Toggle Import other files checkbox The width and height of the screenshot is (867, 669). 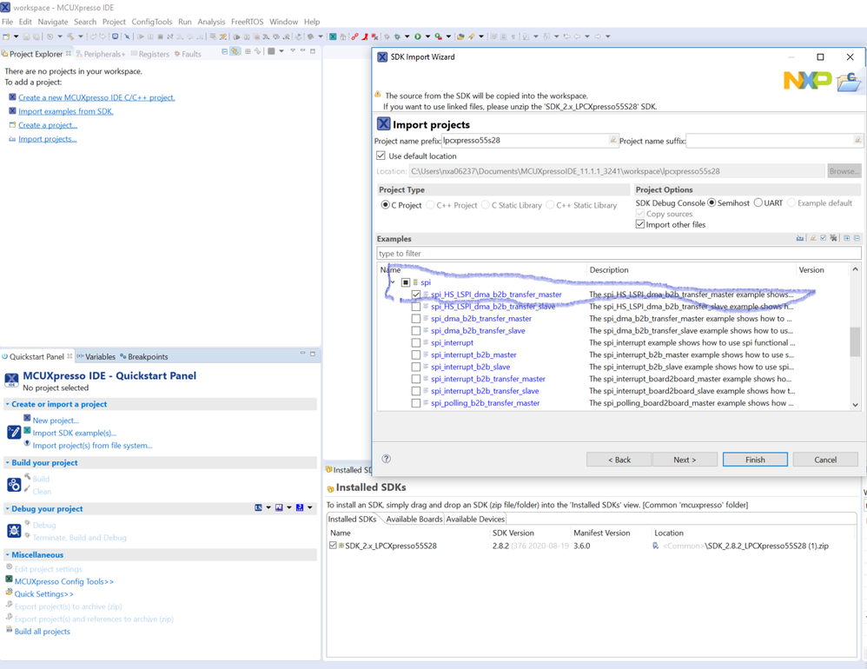639,224
